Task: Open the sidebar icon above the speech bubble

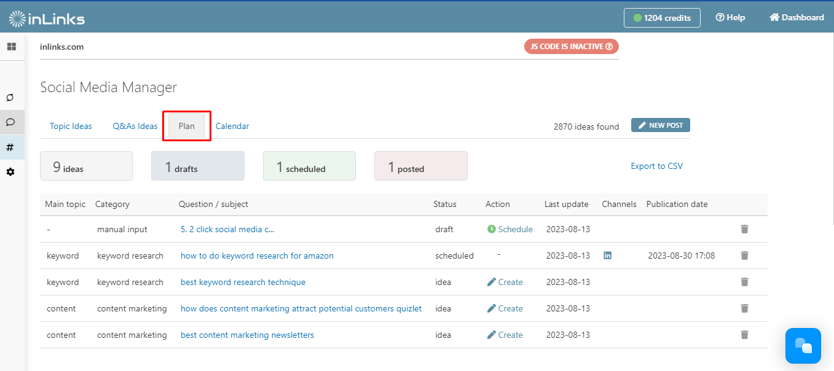Action: pos(10,98)
